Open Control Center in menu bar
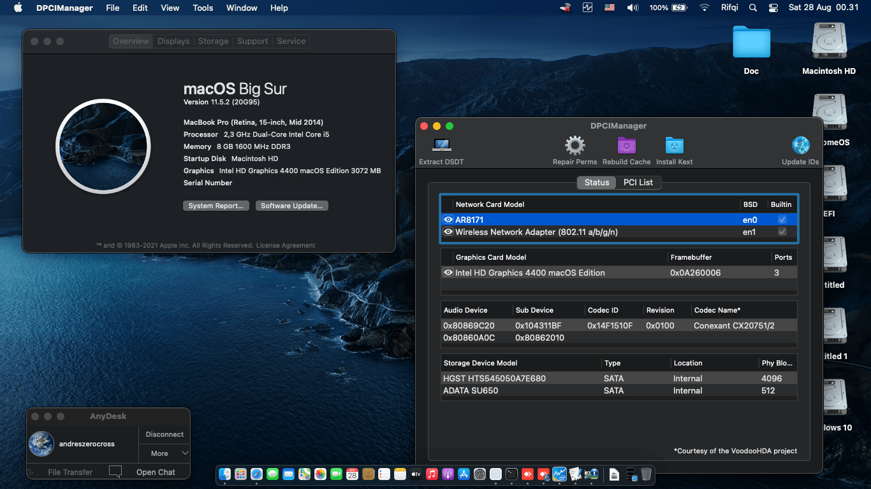 click(x=773, y=8)
